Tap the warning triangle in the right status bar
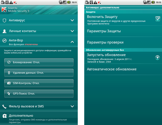The height and width of the screenshot is (125, 162). [95, 2]
